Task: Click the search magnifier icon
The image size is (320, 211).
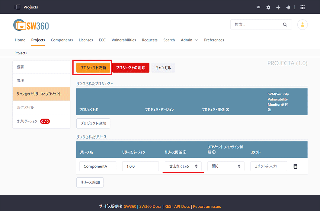Action: point(285,25)
